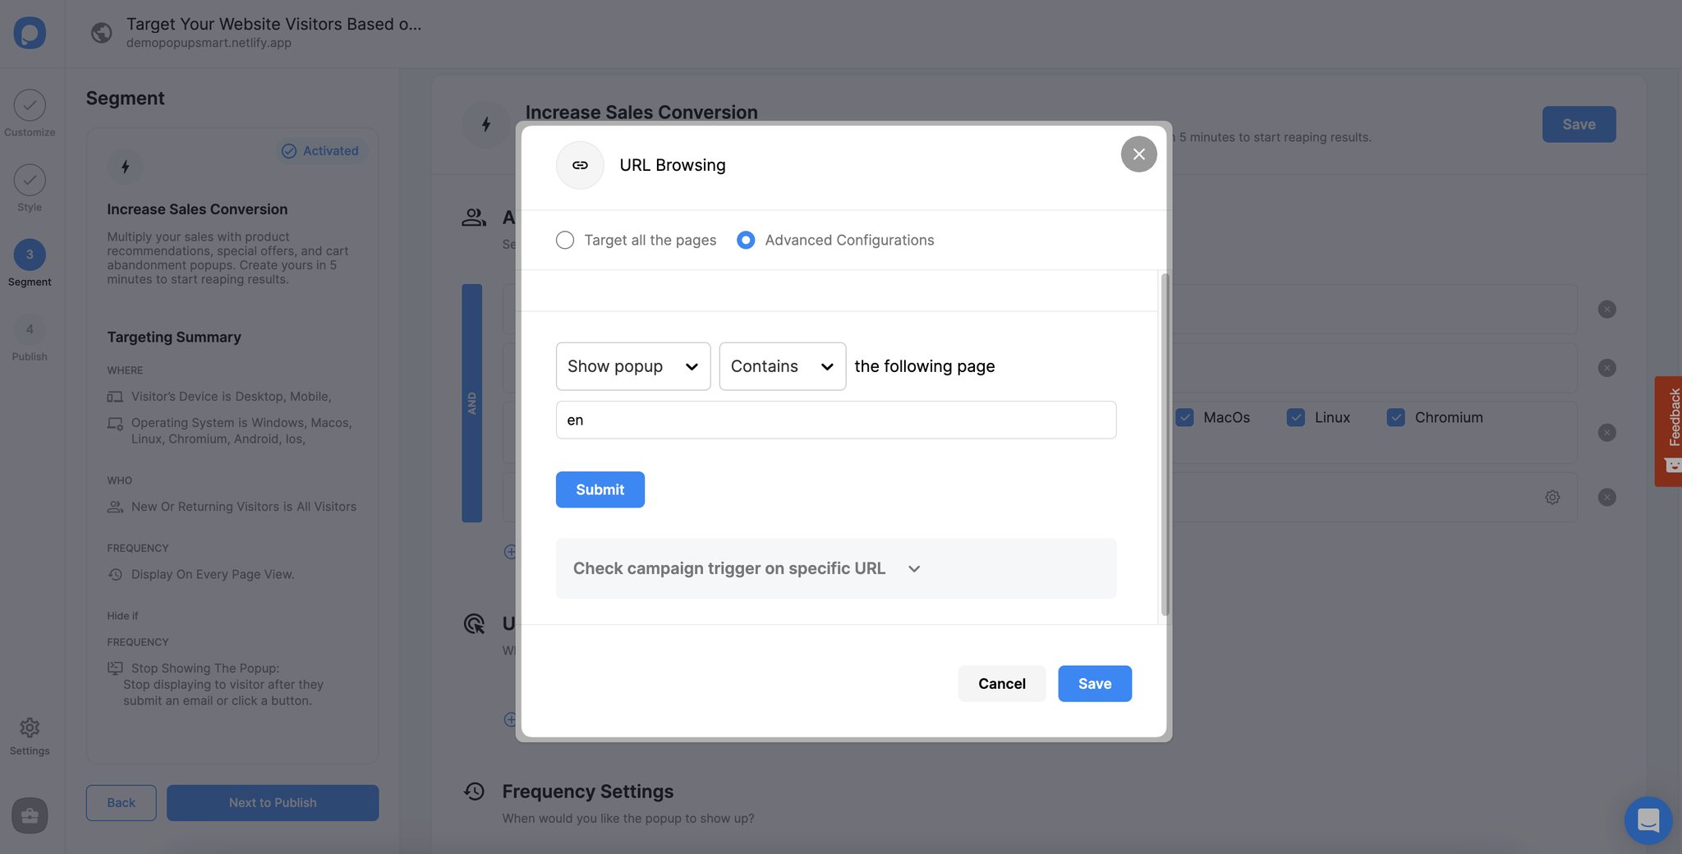The image size is (1682, 854).
Task: Click the Popupsmart logo icon
Action: [x=30, y=33]
